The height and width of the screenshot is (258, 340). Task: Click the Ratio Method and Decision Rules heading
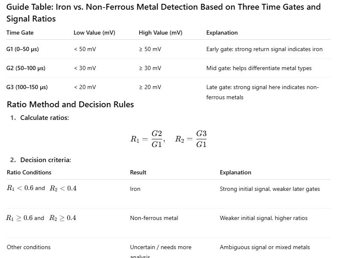click(70, 104)
